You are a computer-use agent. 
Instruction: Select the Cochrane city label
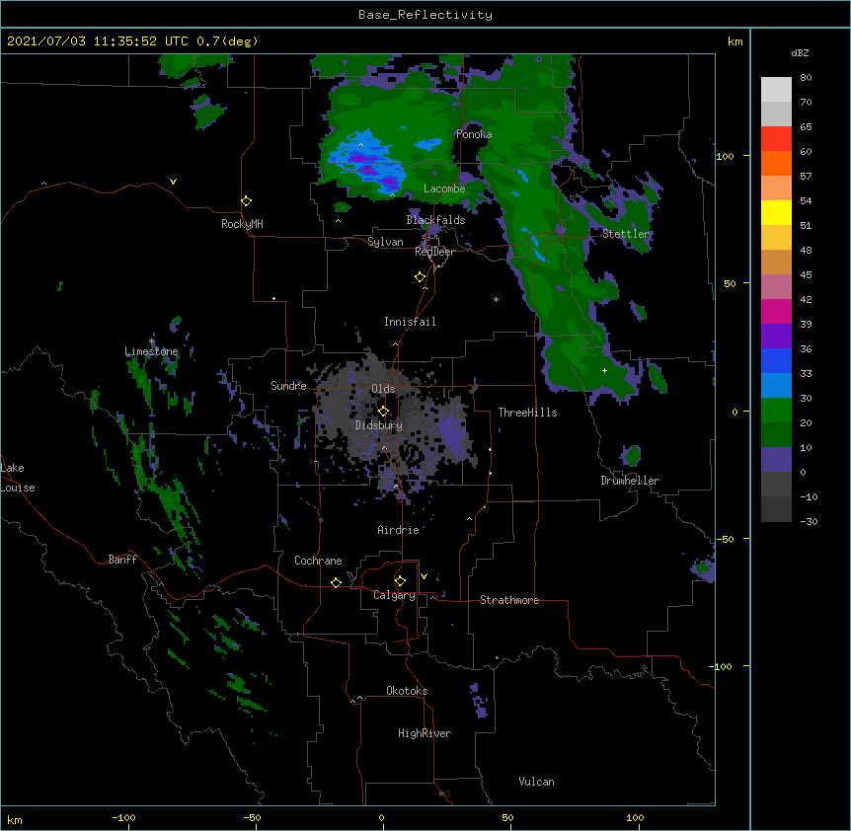(318, 561)
